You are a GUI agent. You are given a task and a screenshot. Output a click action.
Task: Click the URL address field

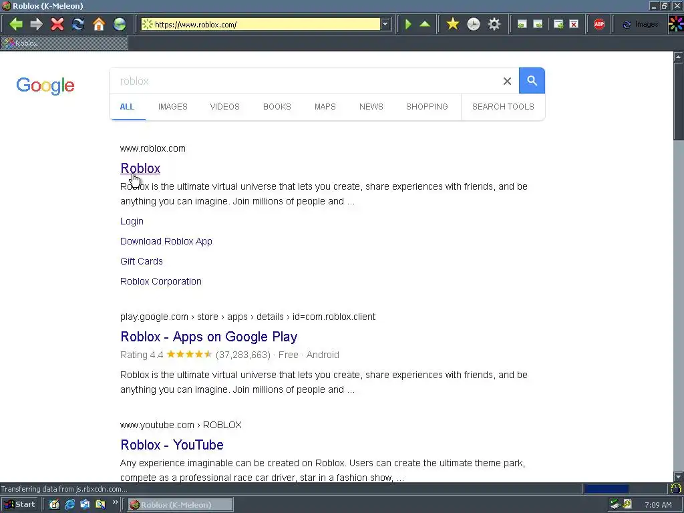[x=261, y=24]
